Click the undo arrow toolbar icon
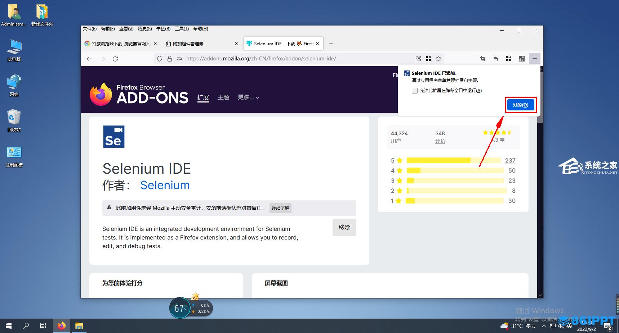This screenshot has height=333, width=619. point(496,59)
